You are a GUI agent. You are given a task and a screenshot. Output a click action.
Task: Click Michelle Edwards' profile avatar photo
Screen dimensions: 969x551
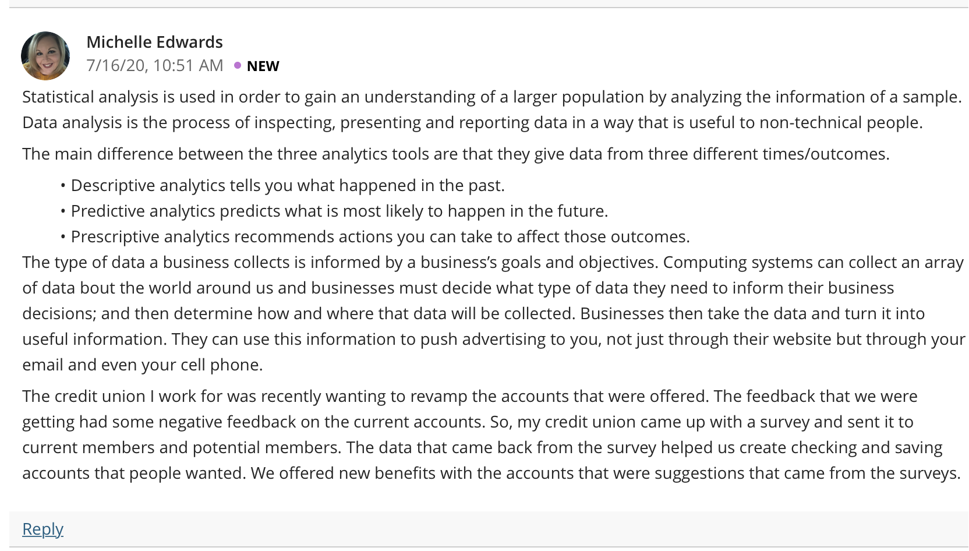[x=45, y=55]
